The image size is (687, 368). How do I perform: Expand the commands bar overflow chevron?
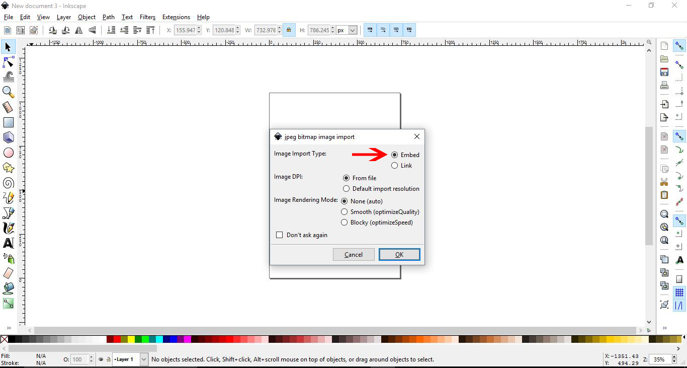click(664, 328)
